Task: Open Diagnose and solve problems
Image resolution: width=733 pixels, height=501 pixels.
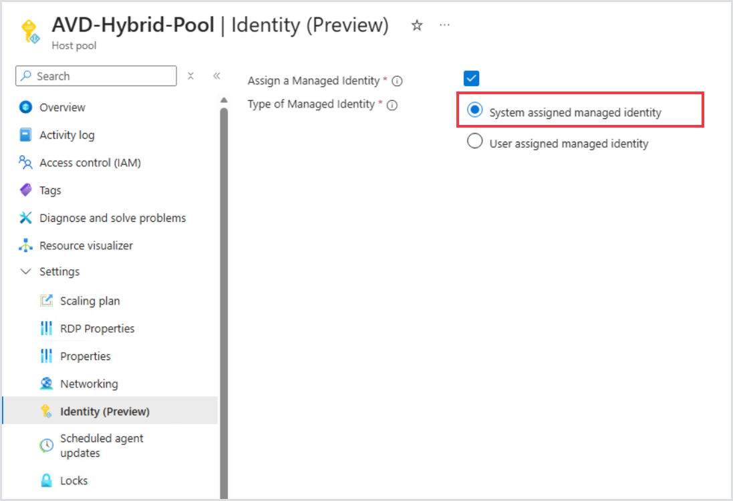Action: click(113, 218)
